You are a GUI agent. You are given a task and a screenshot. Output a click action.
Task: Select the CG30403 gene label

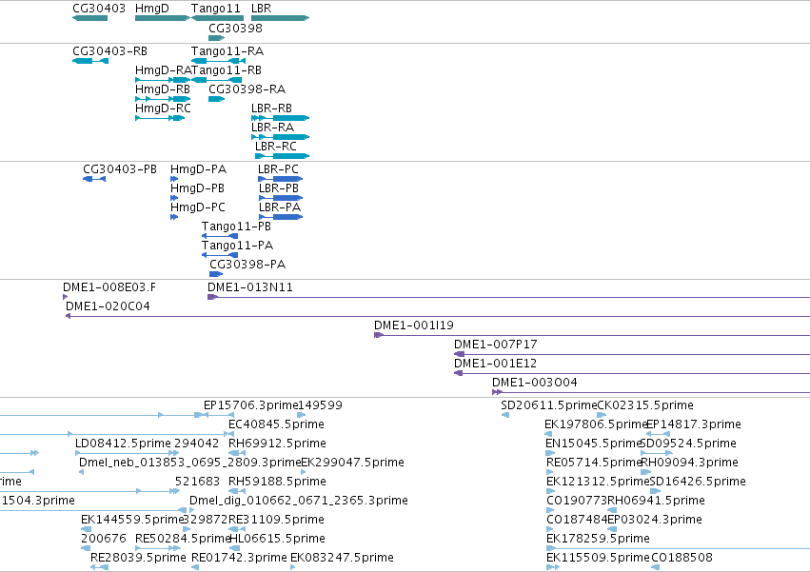pos(99,9)
